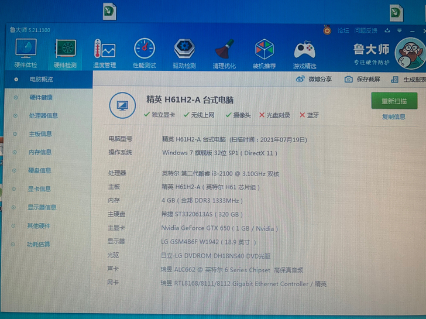Click 摄像头 checkmark feature
Screen dimensions: 426x319
tap(238, 115)
